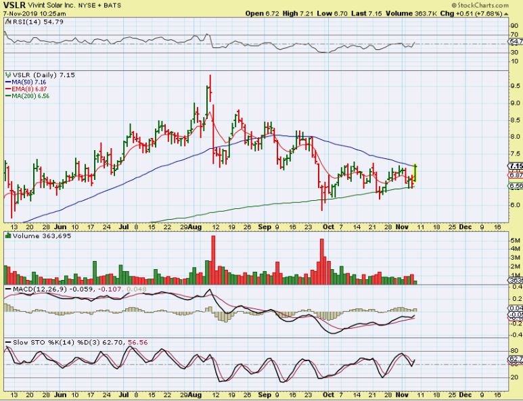Image resolution: width=523 pixels, height=401 pixels.
Task: Click the 30 level on the RSI axis
Action: tap(514, 53)
